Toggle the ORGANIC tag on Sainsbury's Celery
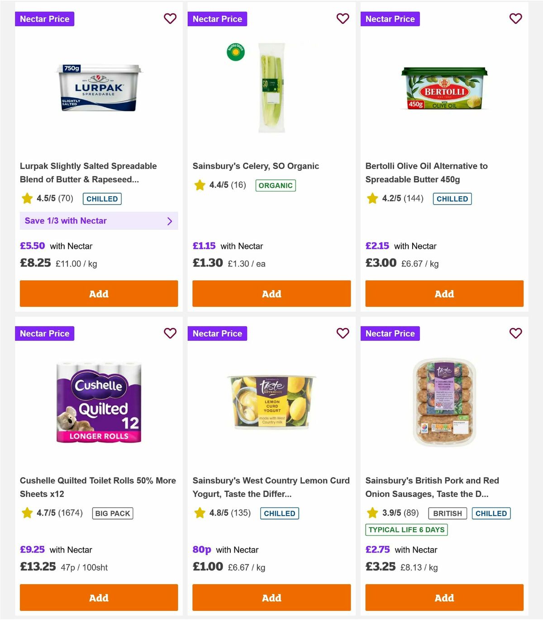This screenshot has height=620, width=543. [276, 186]
